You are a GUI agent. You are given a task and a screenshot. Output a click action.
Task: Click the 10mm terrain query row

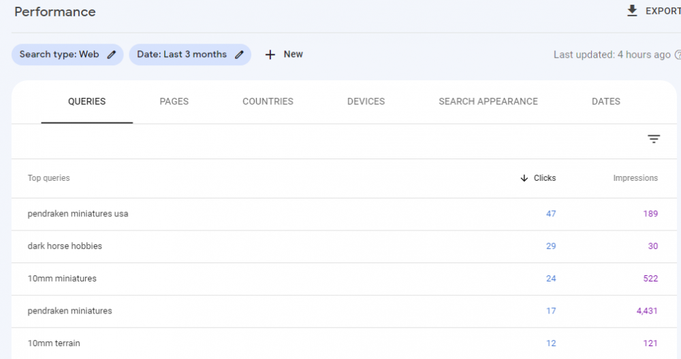54,343
